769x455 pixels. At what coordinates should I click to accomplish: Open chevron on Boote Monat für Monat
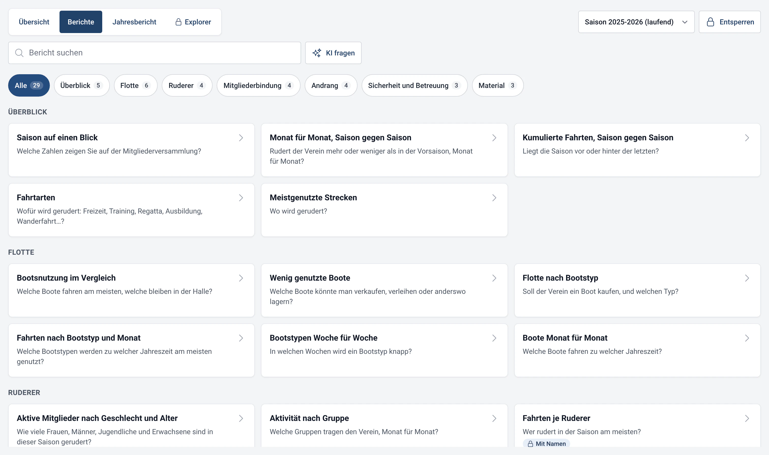747,338
